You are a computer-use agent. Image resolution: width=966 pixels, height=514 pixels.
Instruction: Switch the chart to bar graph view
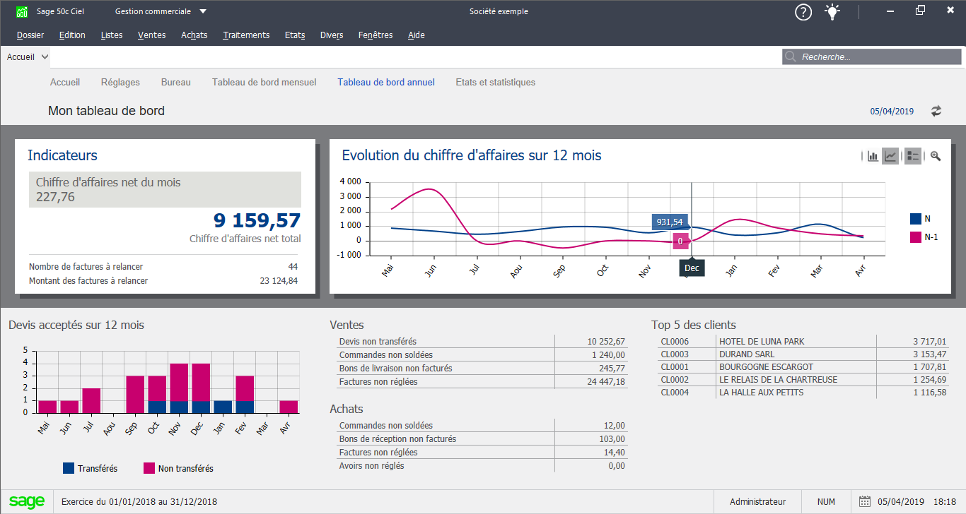[x=873, y=156]
